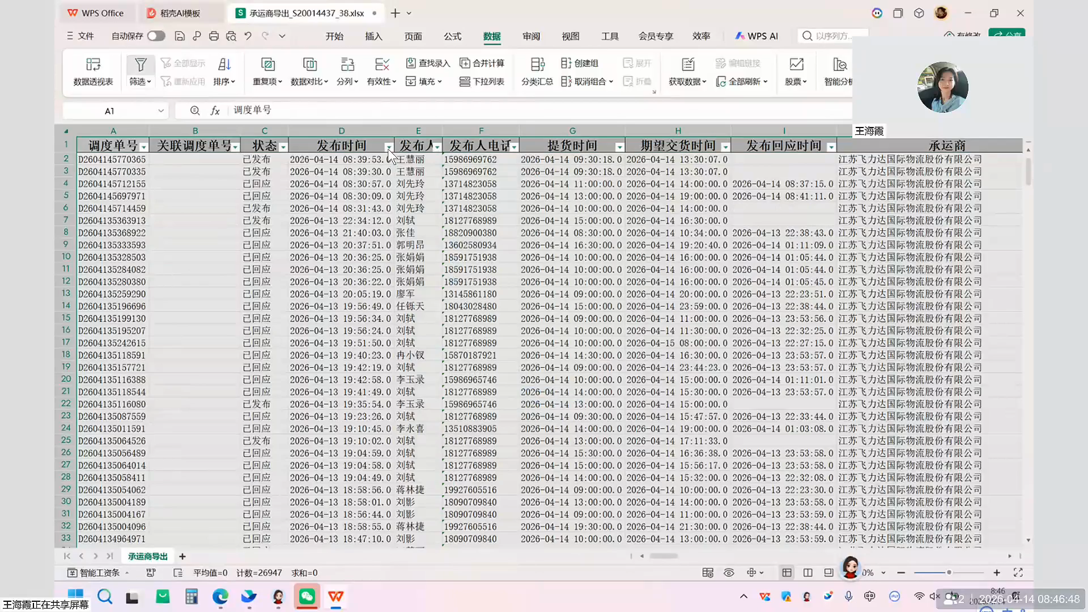Expand filter dropdown for 调度单号 column
Viewport: 1088px width, 612px height.
point(144,147)
